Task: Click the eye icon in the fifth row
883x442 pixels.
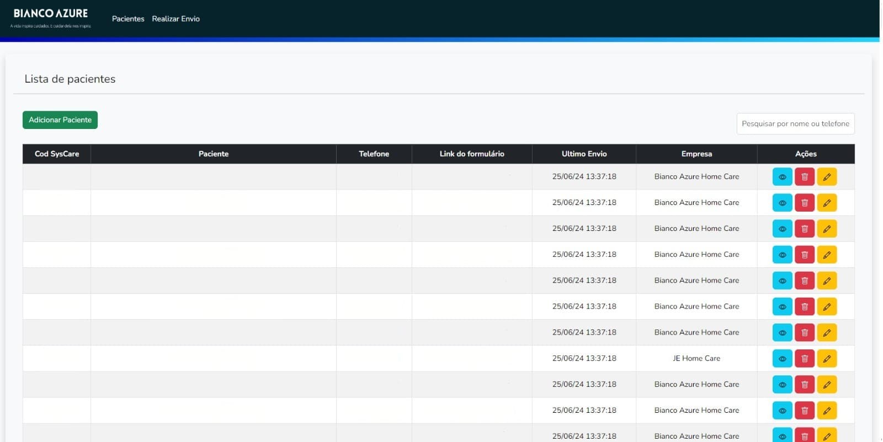Action: coord(782,281)
